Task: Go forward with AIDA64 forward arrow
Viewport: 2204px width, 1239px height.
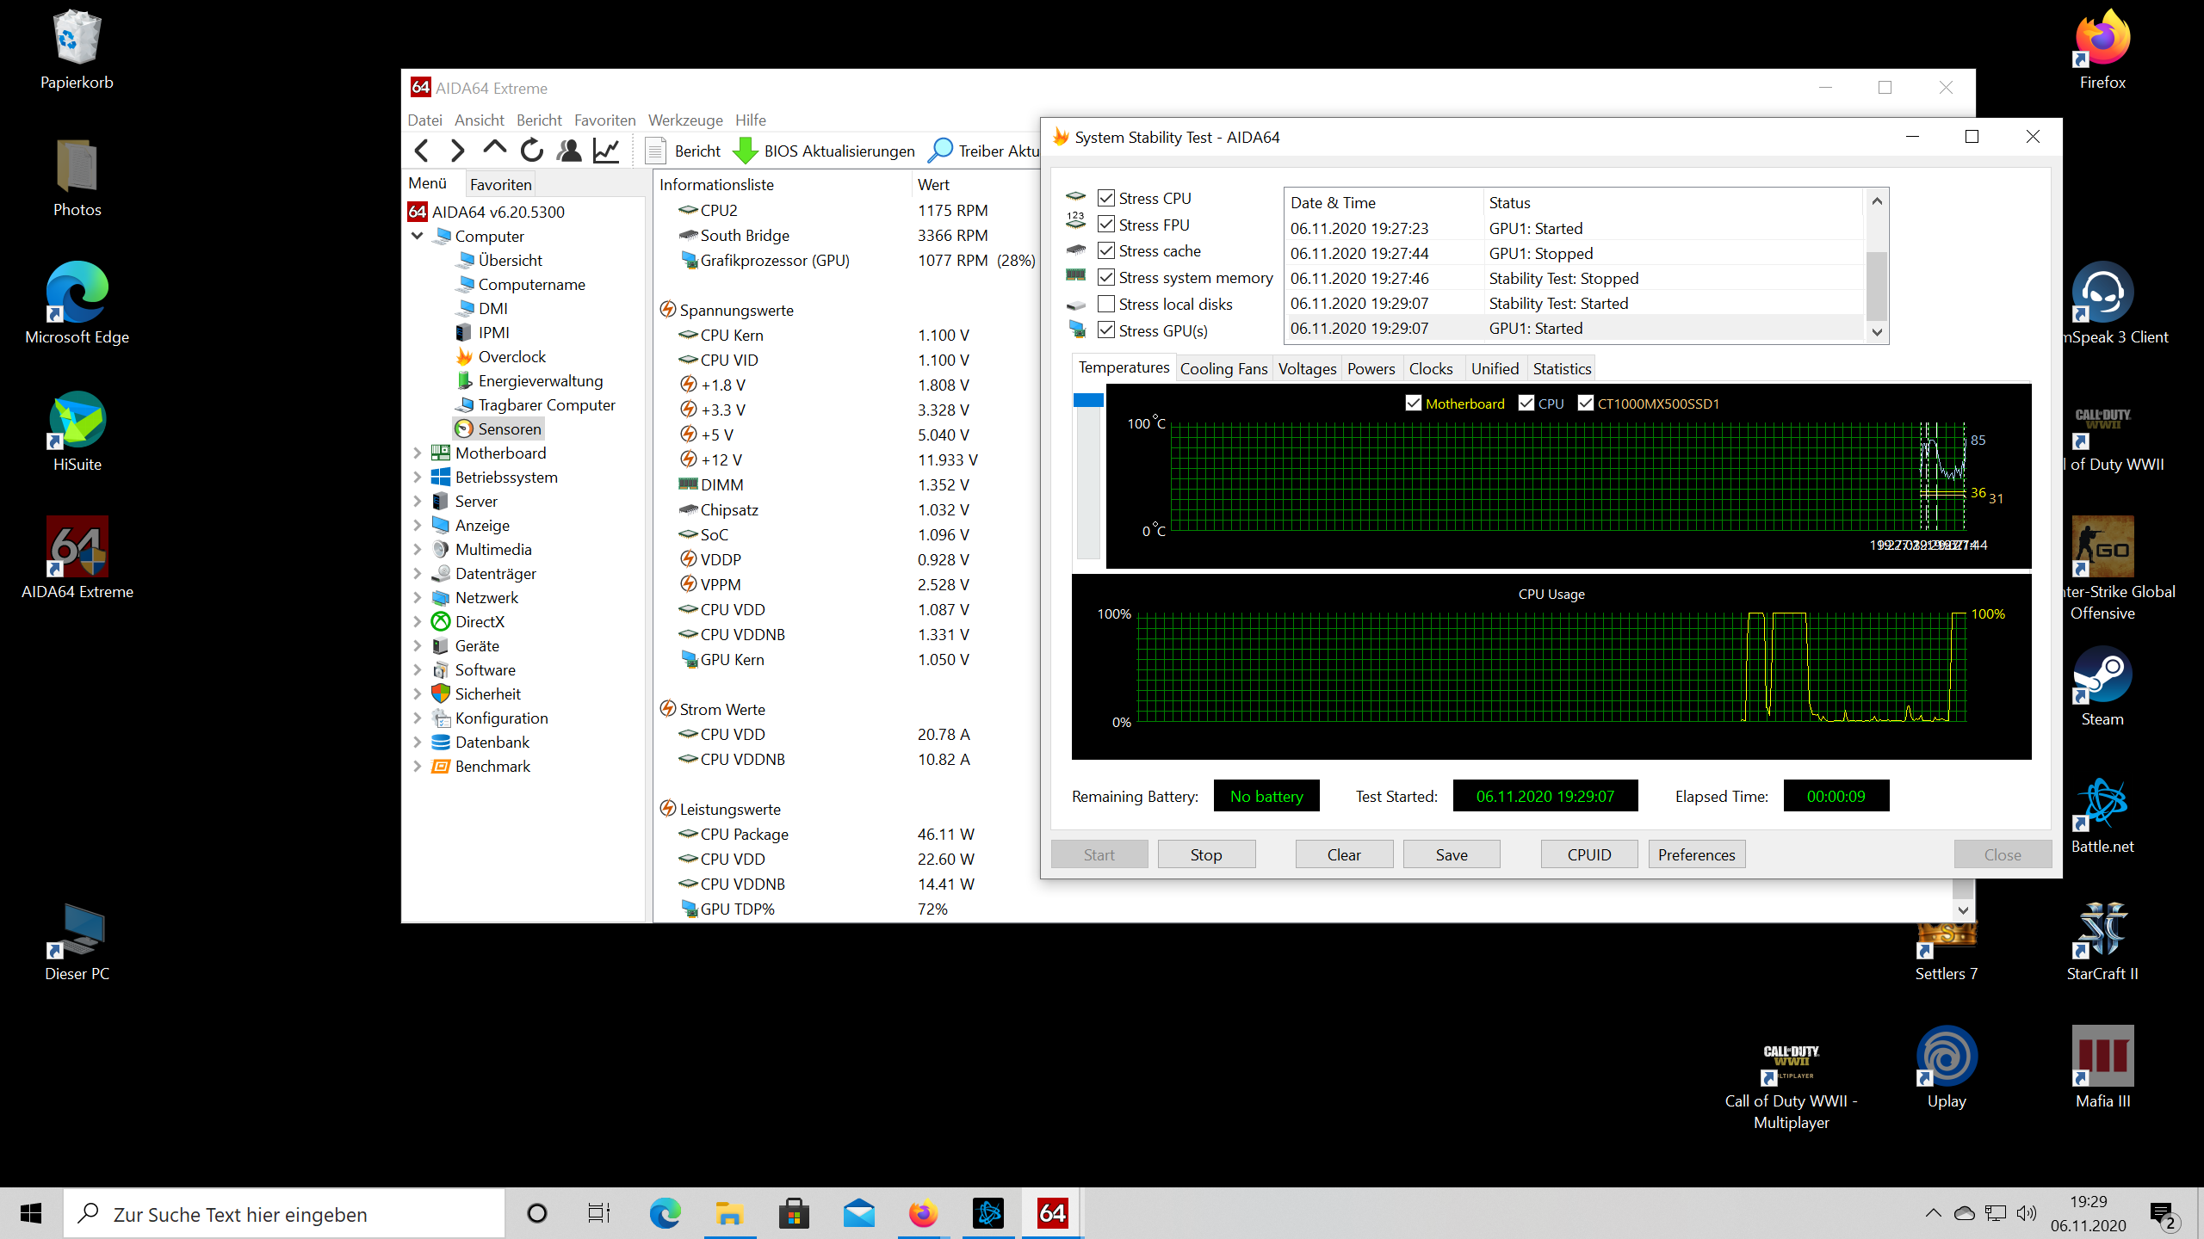Action: tap(457, 151)
